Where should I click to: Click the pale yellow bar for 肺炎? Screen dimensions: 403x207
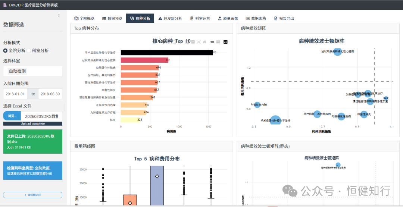coord(130,120)
